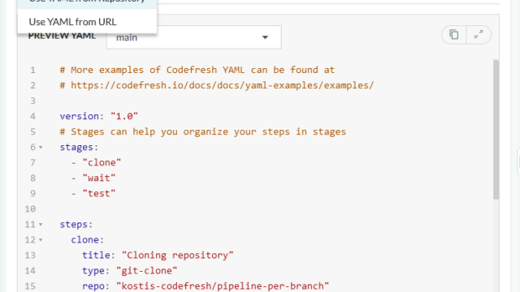This screenshot has width=520, height=292.
Task: Click the steps key on line 11
Action: pyautogui.click(x=74, y=225)
